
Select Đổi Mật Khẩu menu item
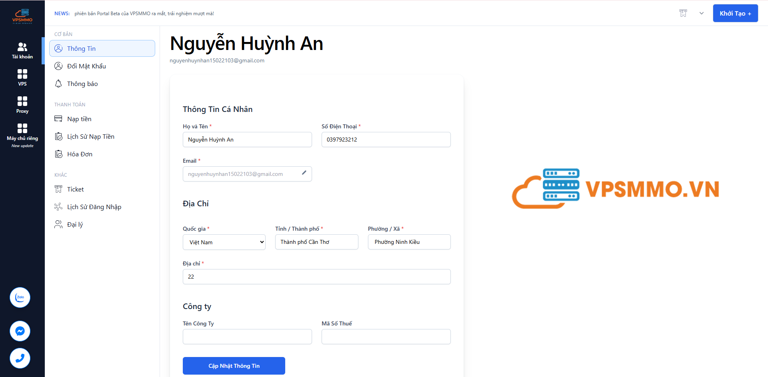point(86,66)
